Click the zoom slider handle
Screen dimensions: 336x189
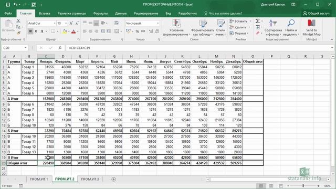point(303,185)
